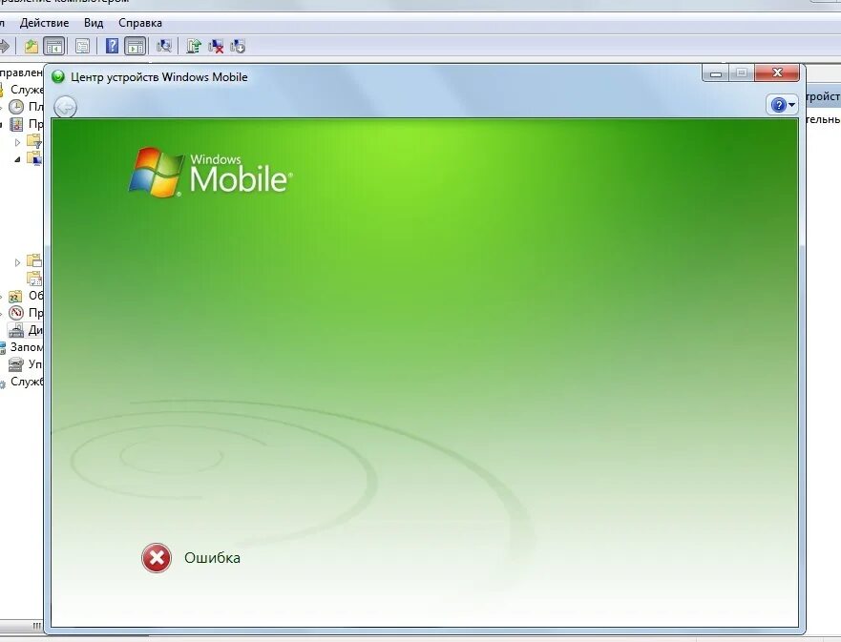Open the Вид menu
841x642 pixels.
click(x=94, y=23)
